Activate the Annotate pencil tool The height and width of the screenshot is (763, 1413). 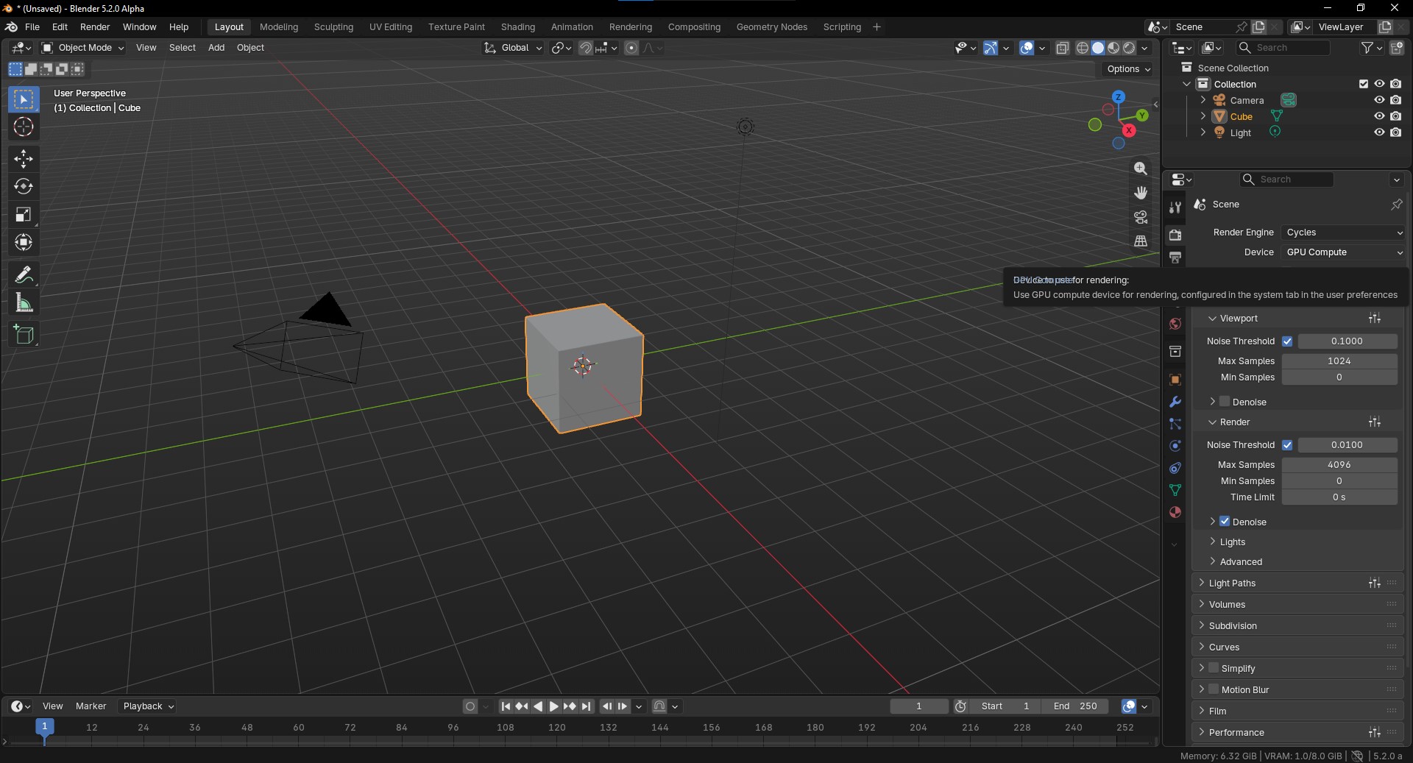[24, 275]
